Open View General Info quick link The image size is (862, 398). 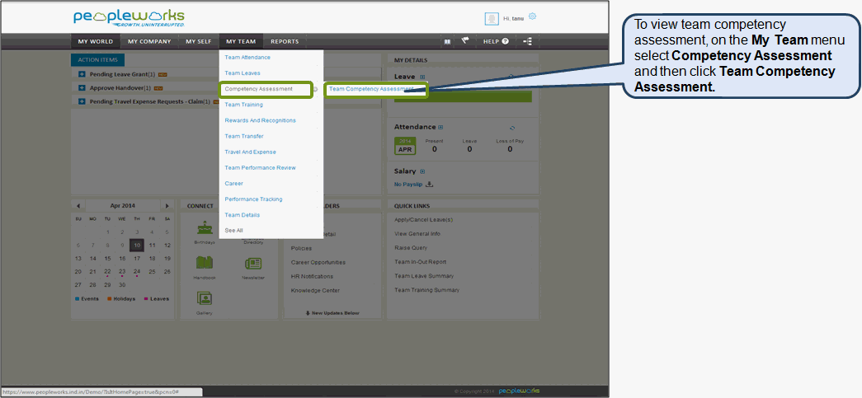click(x=417, y=234)
